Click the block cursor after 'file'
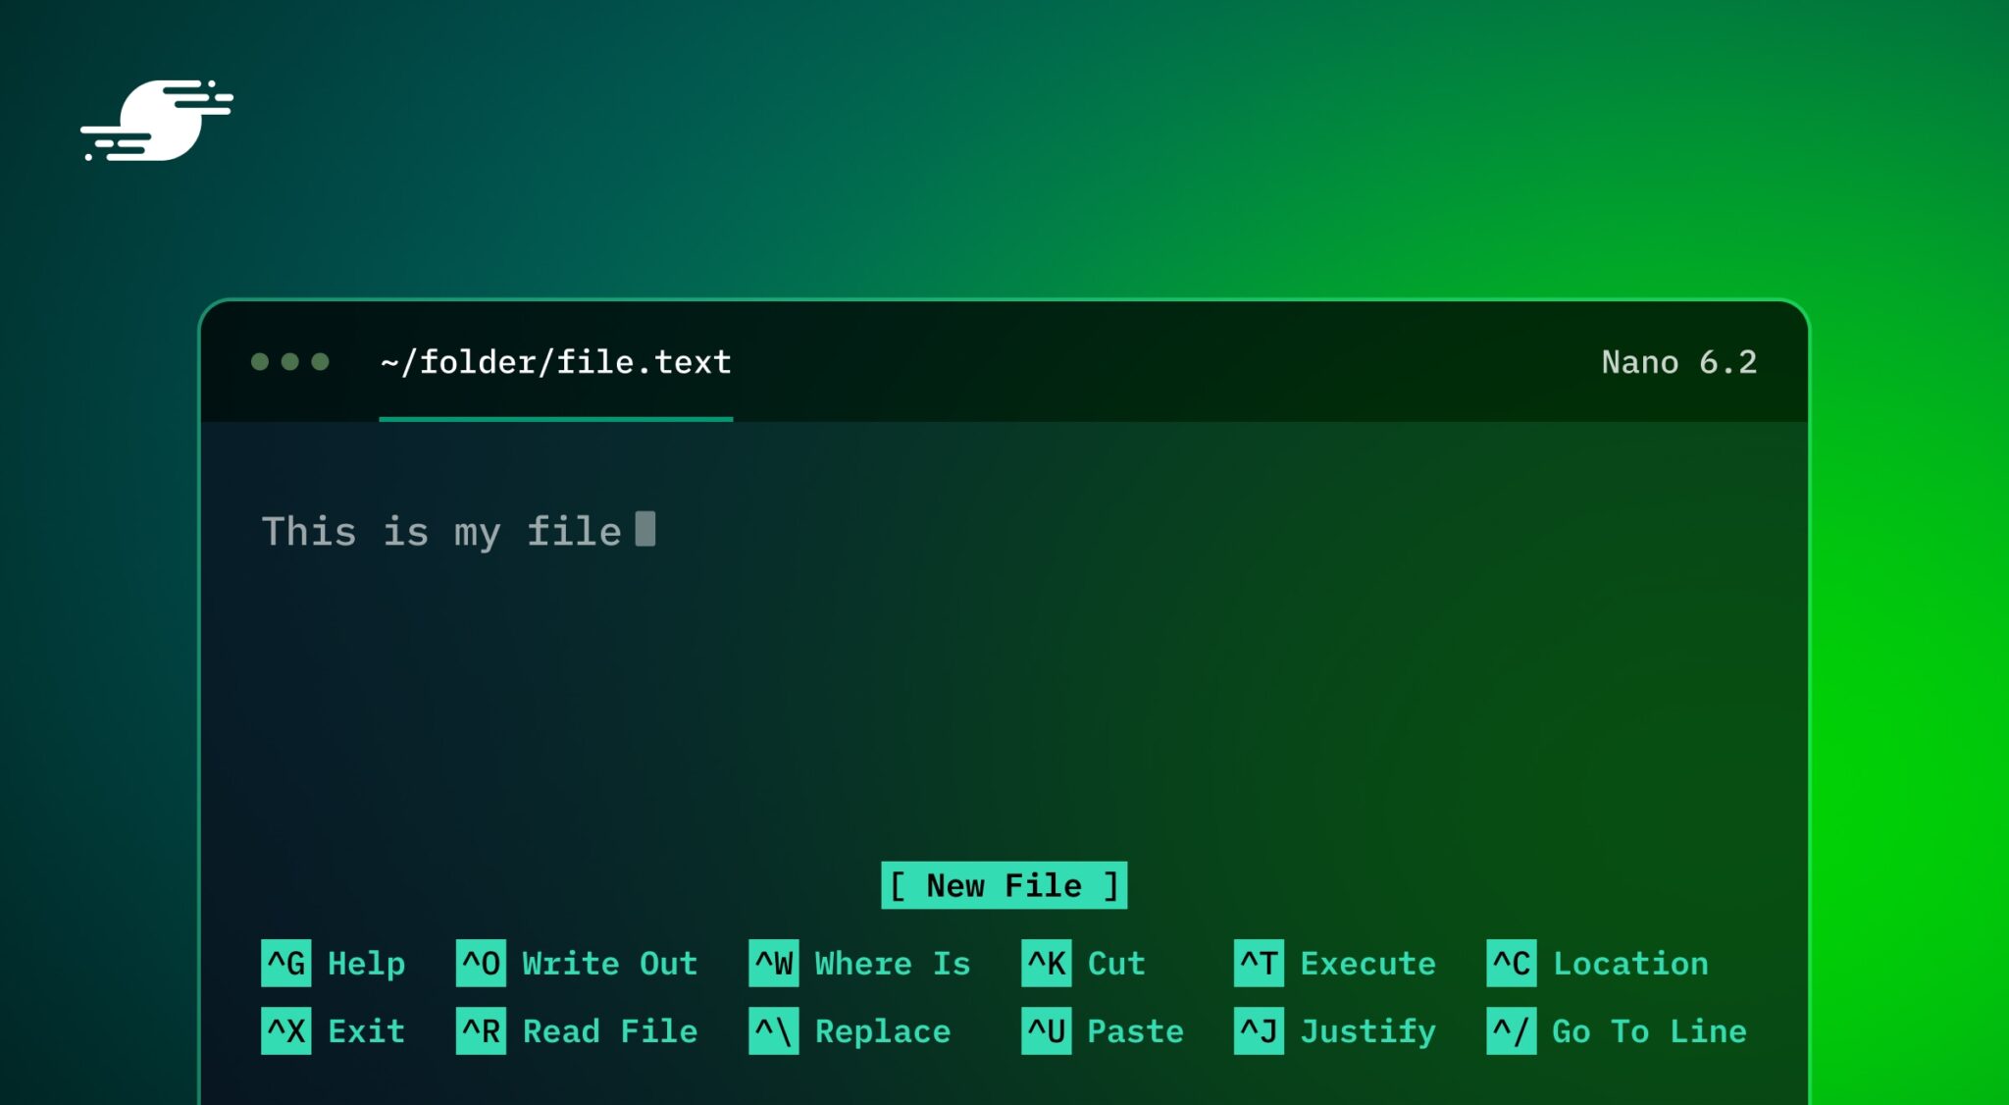 [x=645, y=528]
